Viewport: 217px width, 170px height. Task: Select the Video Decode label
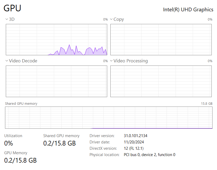pos(23,61)
